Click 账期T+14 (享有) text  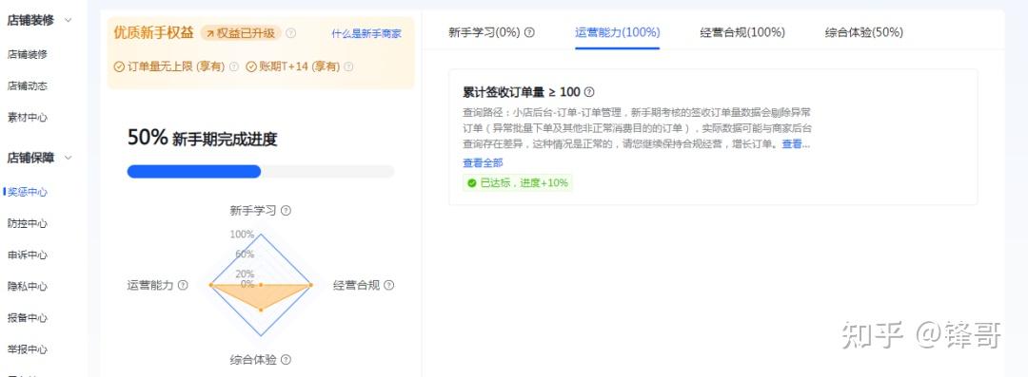click(299, 66)
